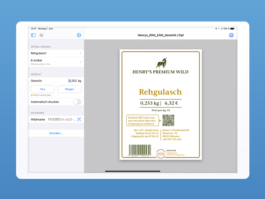Viewport: 265px width, 199px height.
Task: Click the label weight text 0,253 kg
Action: point(149,103)
